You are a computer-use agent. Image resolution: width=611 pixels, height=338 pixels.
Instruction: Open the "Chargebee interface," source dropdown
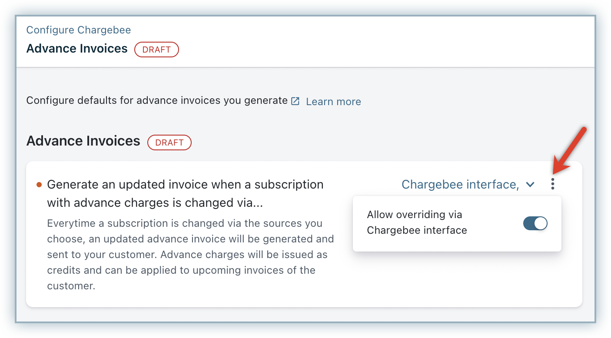[x=460, y=185]
